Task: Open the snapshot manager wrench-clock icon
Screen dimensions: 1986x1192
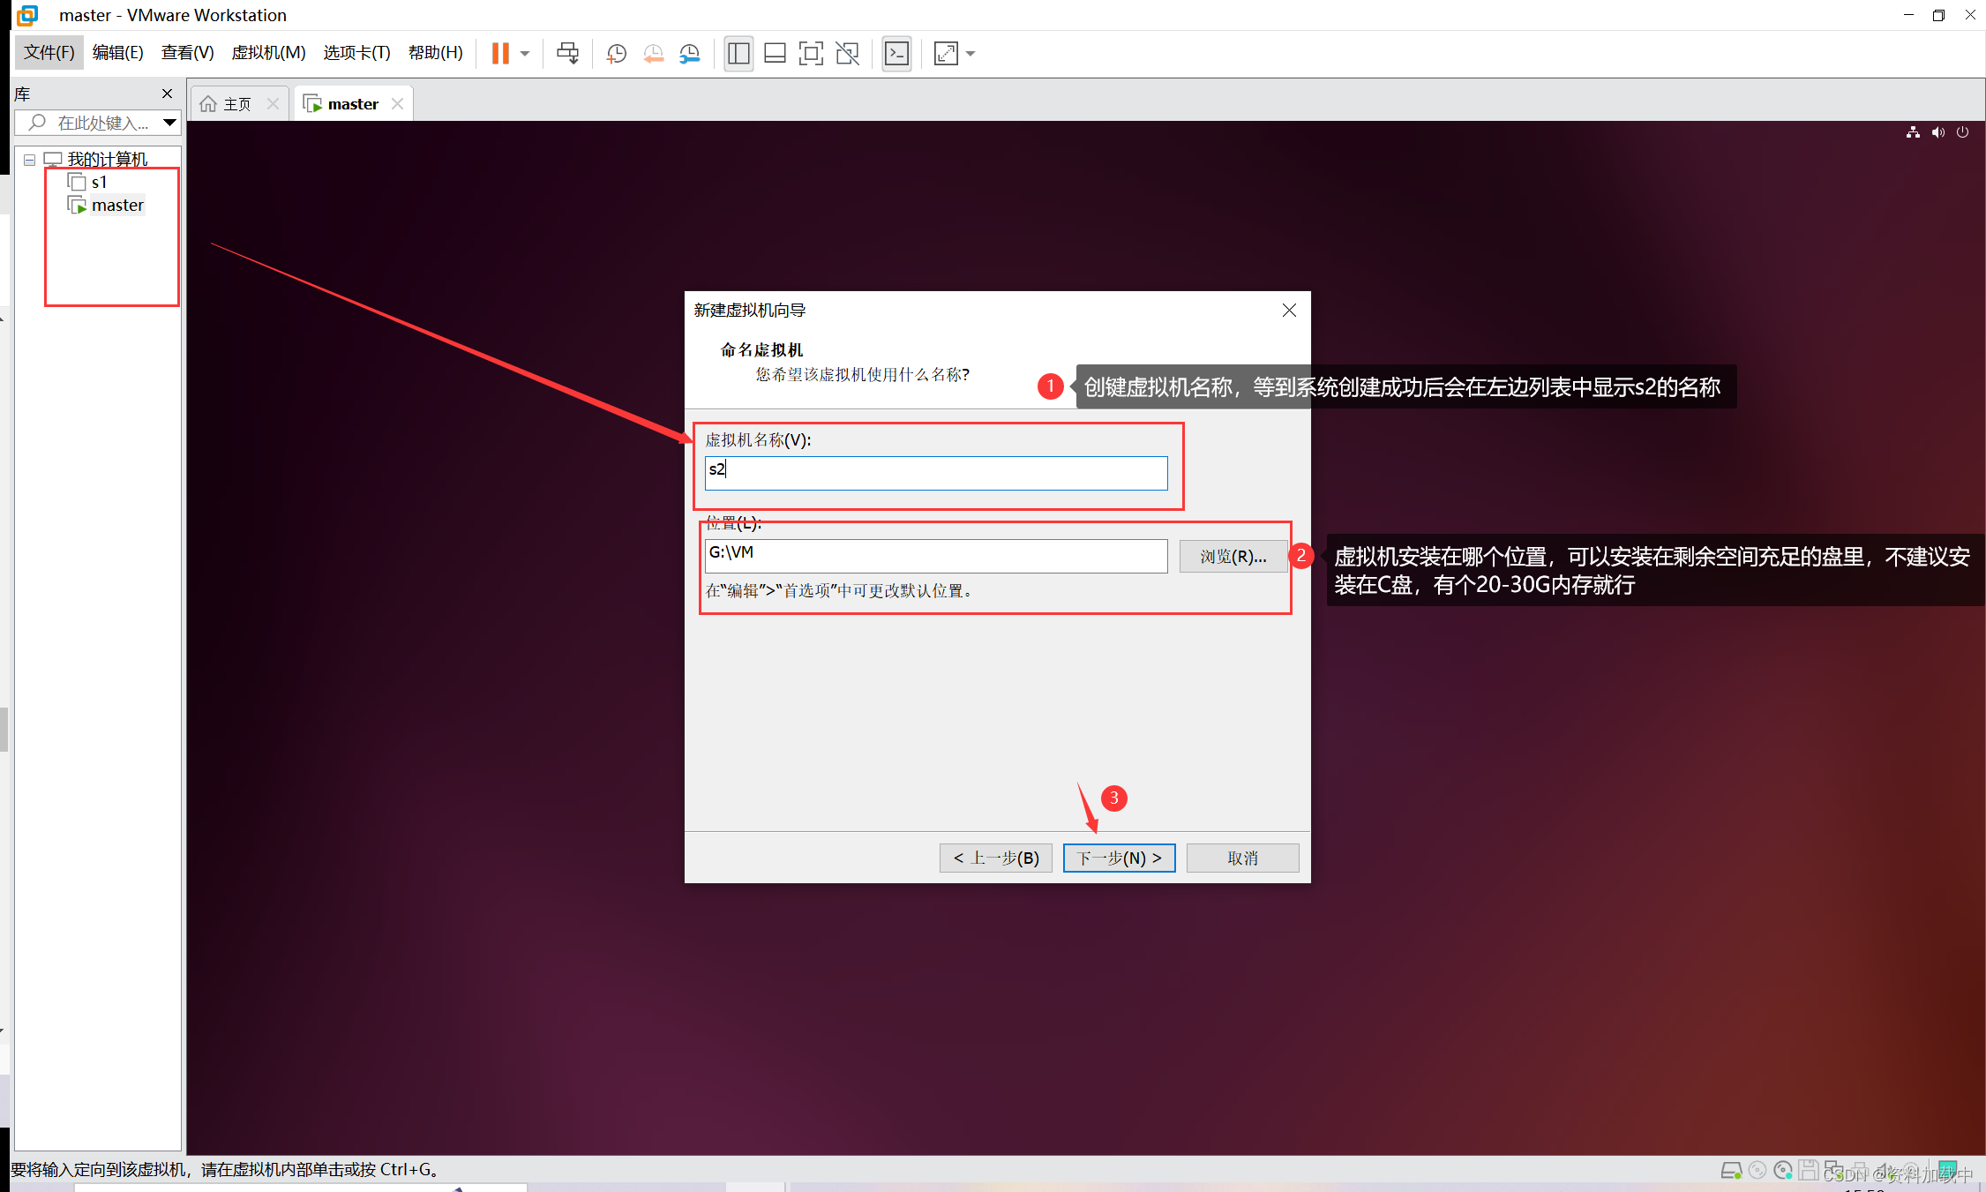Action: tap(689, 54)
